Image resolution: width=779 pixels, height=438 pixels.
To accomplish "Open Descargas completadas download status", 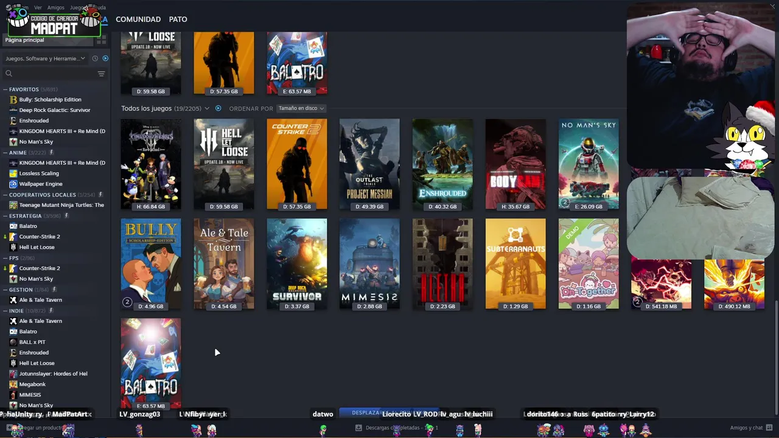I will tap(396, 428).
